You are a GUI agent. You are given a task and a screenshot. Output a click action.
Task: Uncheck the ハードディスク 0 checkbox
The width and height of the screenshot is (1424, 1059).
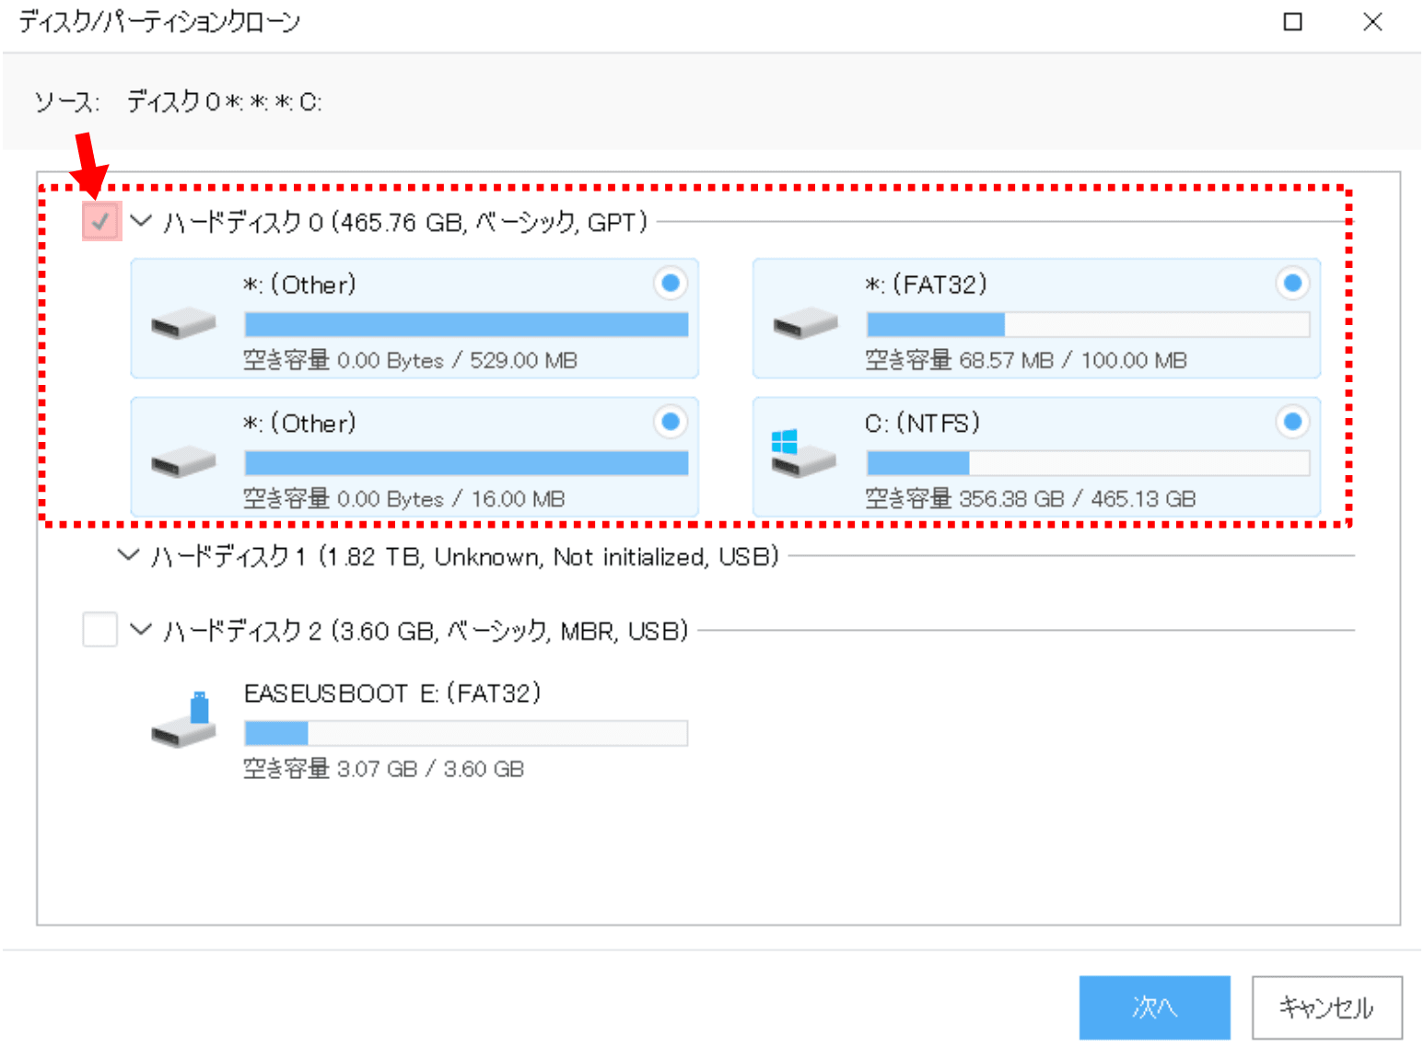click(101, 222)
